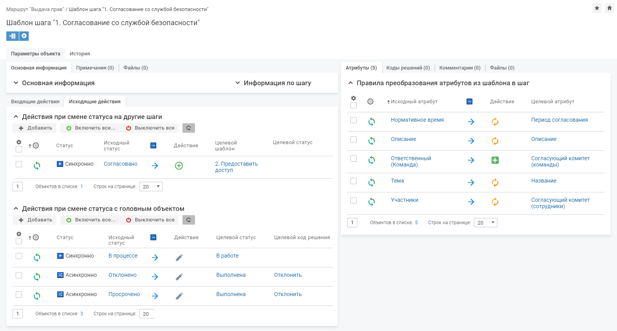Click green add icon for Ответственный (Команда)

495,160
